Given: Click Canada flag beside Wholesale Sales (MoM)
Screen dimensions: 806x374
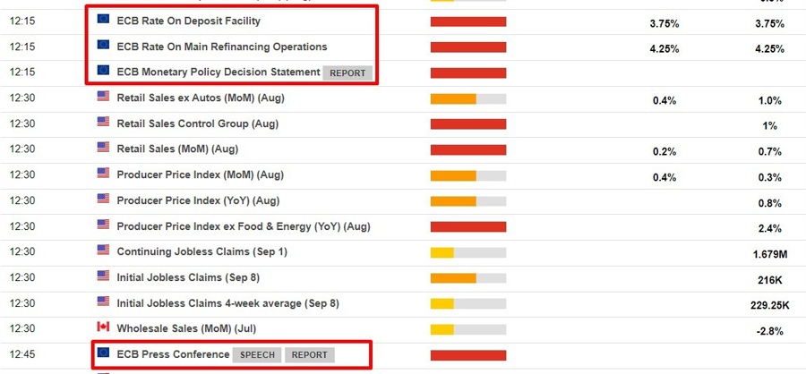Looking at the screenshot, I should 103,327.
